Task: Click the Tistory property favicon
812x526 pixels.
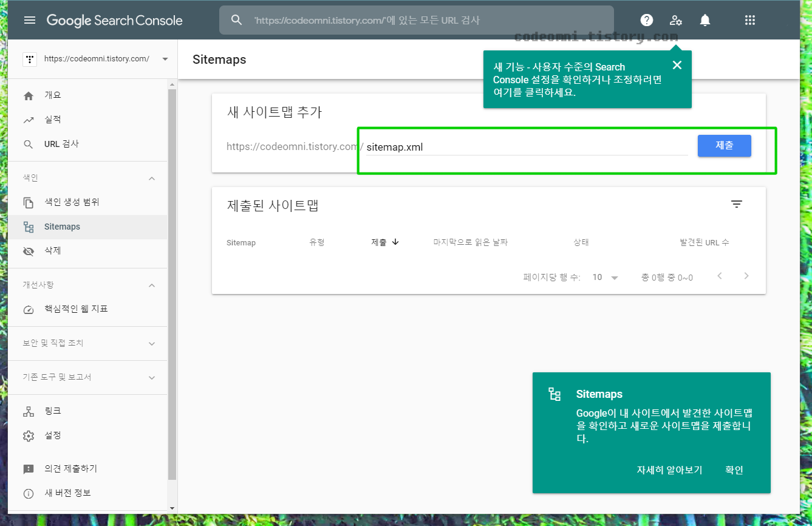Action: coord(29,59)
